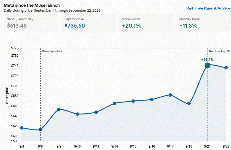This screenshot has height=150, width=231.
Task: Click the 9/21 x-axis date label
Action: coord(207,146)
